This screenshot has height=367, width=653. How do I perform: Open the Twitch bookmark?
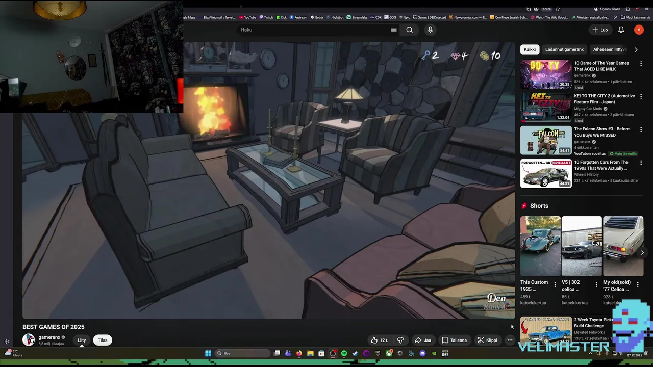click(x=266, y=17)
